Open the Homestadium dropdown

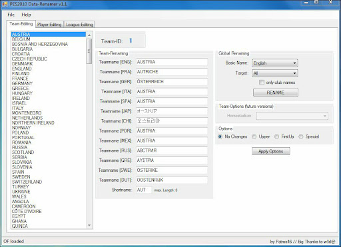292,116
